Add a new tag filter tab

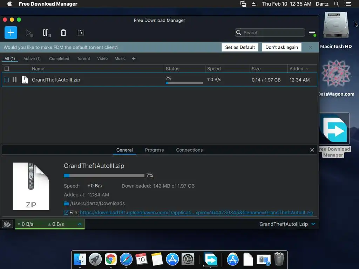[x=134, y=58]
